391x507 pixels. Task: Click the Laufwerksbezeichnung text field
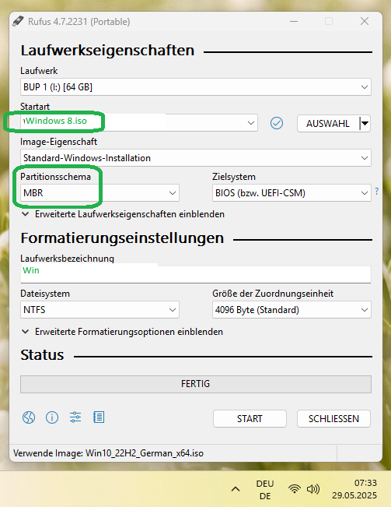pyautogui.click(x=196, y=274)
